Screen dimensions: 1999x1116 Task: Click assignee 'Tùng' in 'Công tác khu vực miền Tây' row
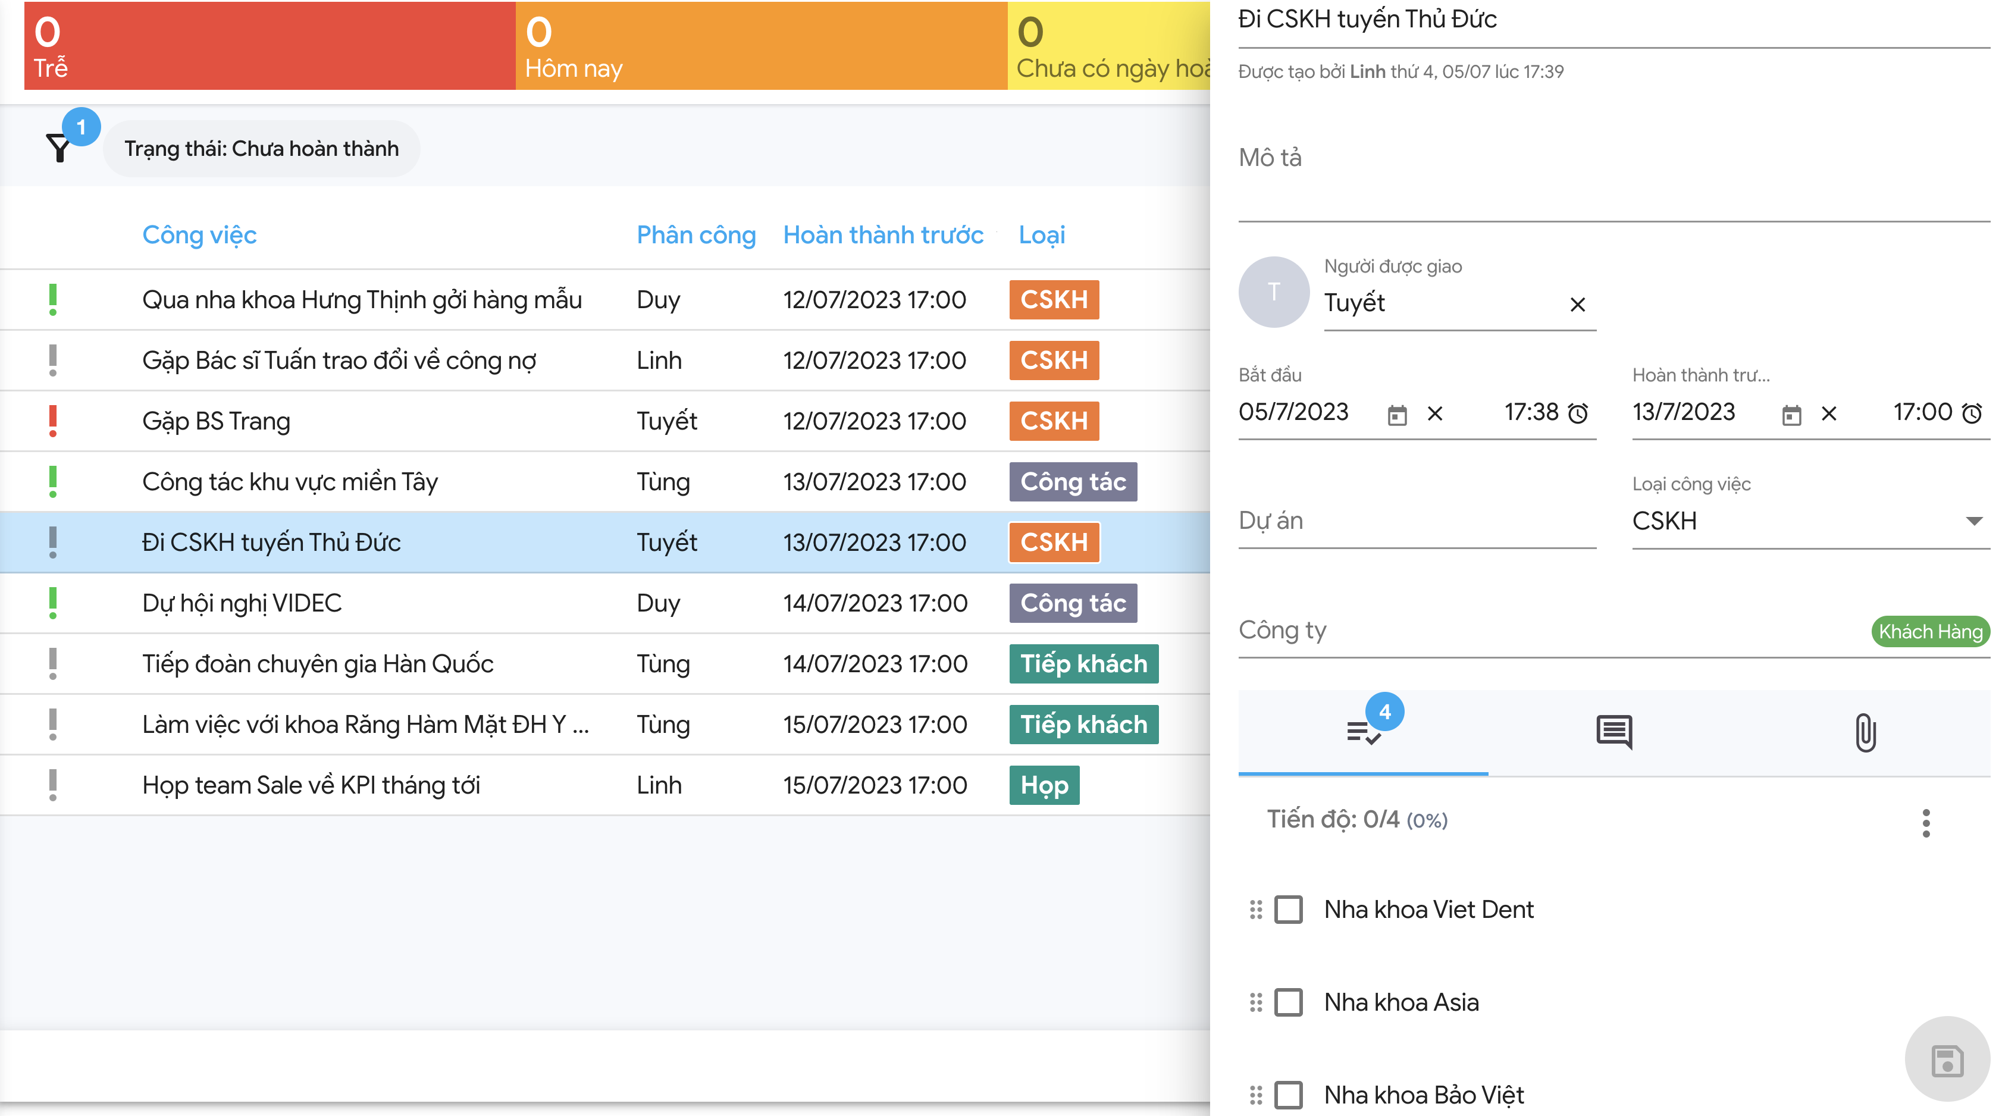tap(663, 481)
